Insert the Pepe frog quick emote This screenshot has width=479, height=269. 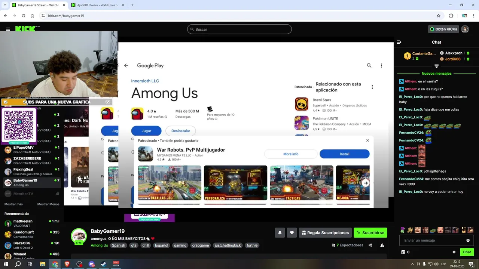433,230
